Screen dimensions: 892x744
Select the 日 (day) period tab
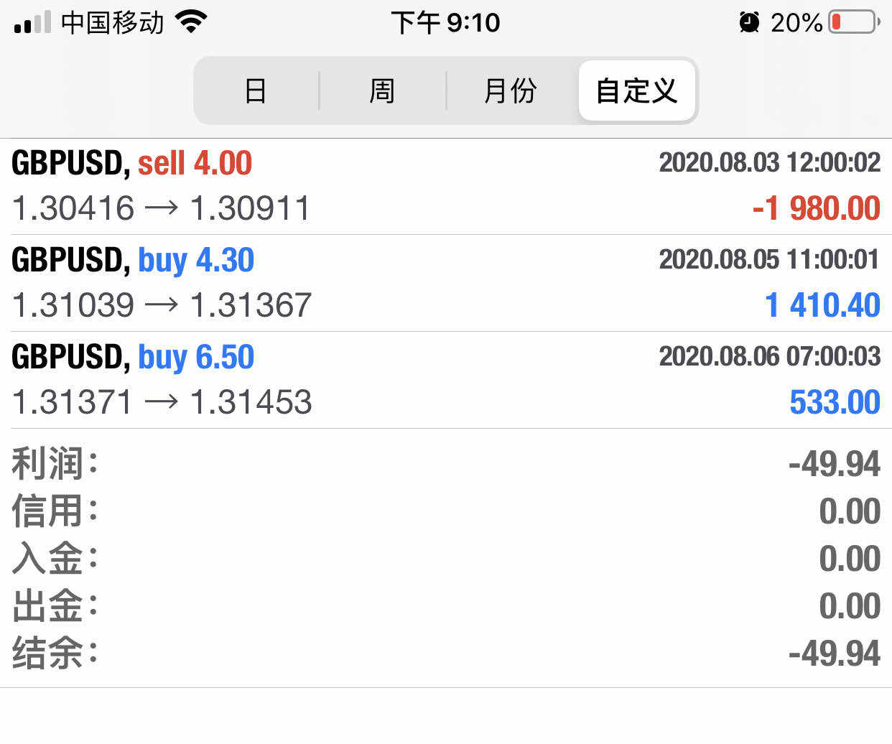(256, 91)
